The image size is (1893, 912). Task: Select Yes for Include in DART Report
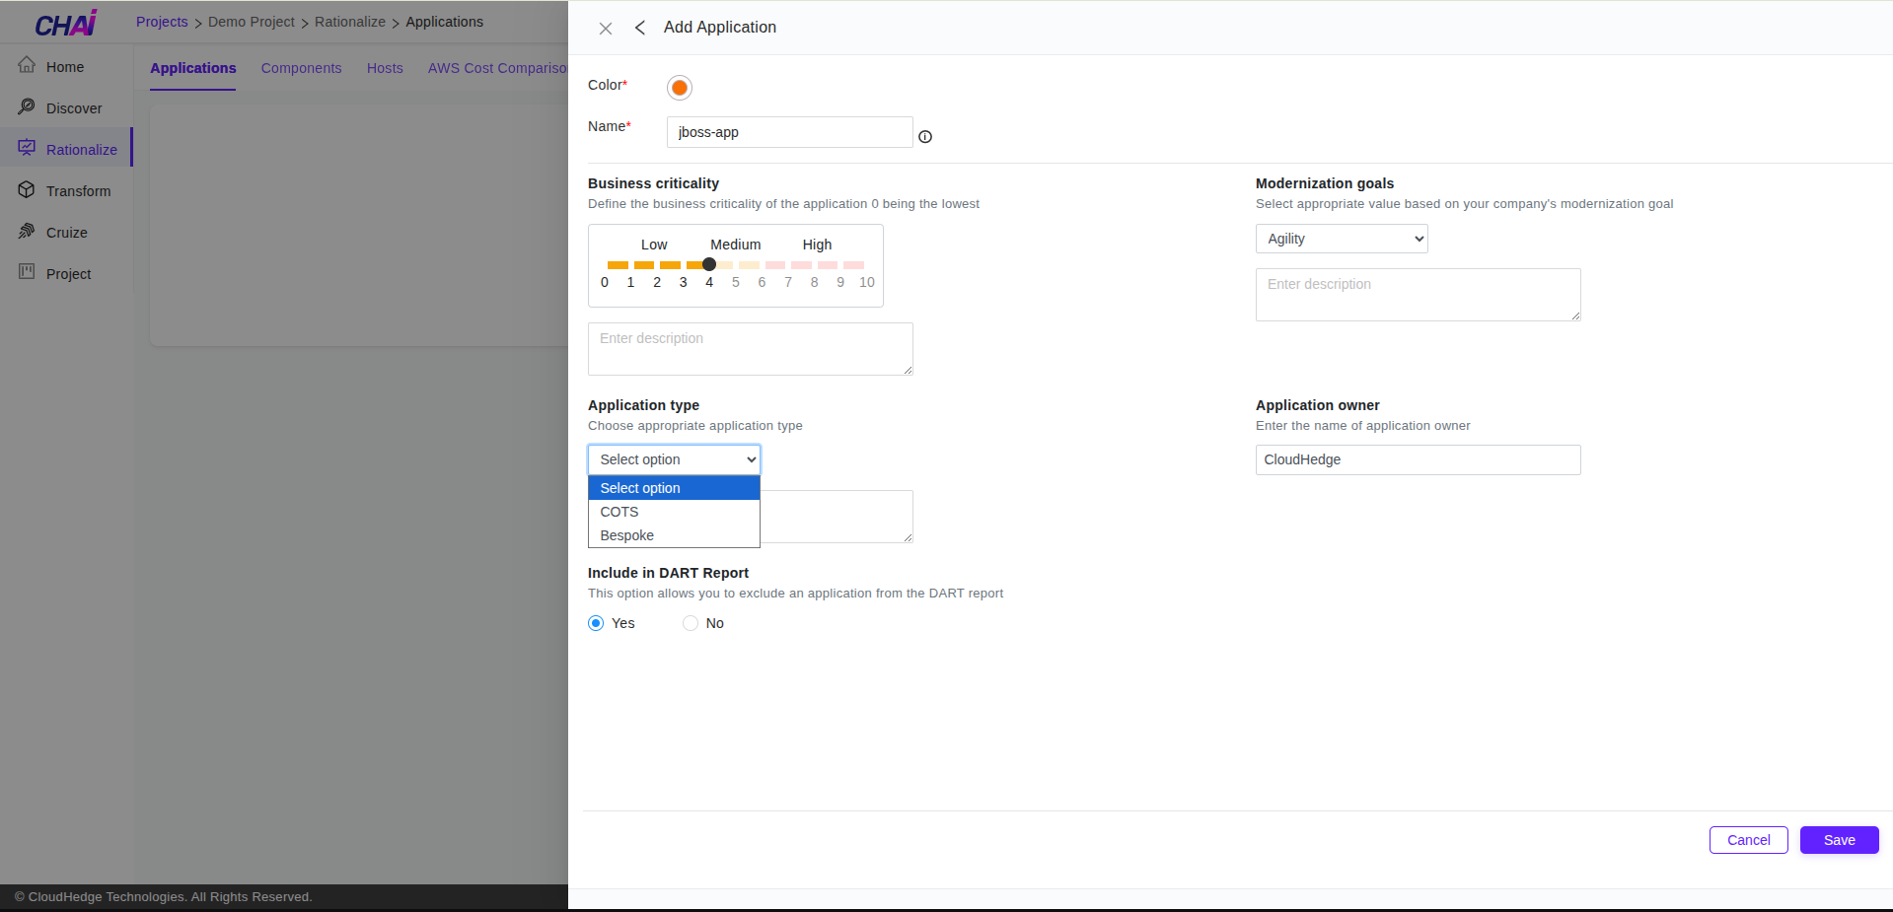596,623
